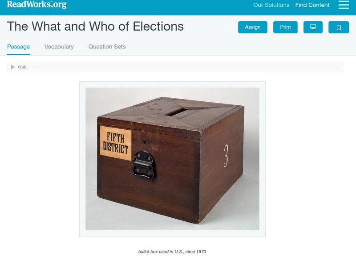Open the Our Solutions link
Viewport: 356px width, 256px height.
click(271, 5)
